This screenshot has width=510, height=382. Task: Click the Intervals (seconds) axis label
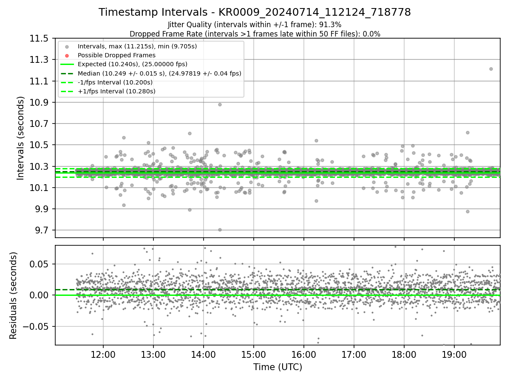21,138
